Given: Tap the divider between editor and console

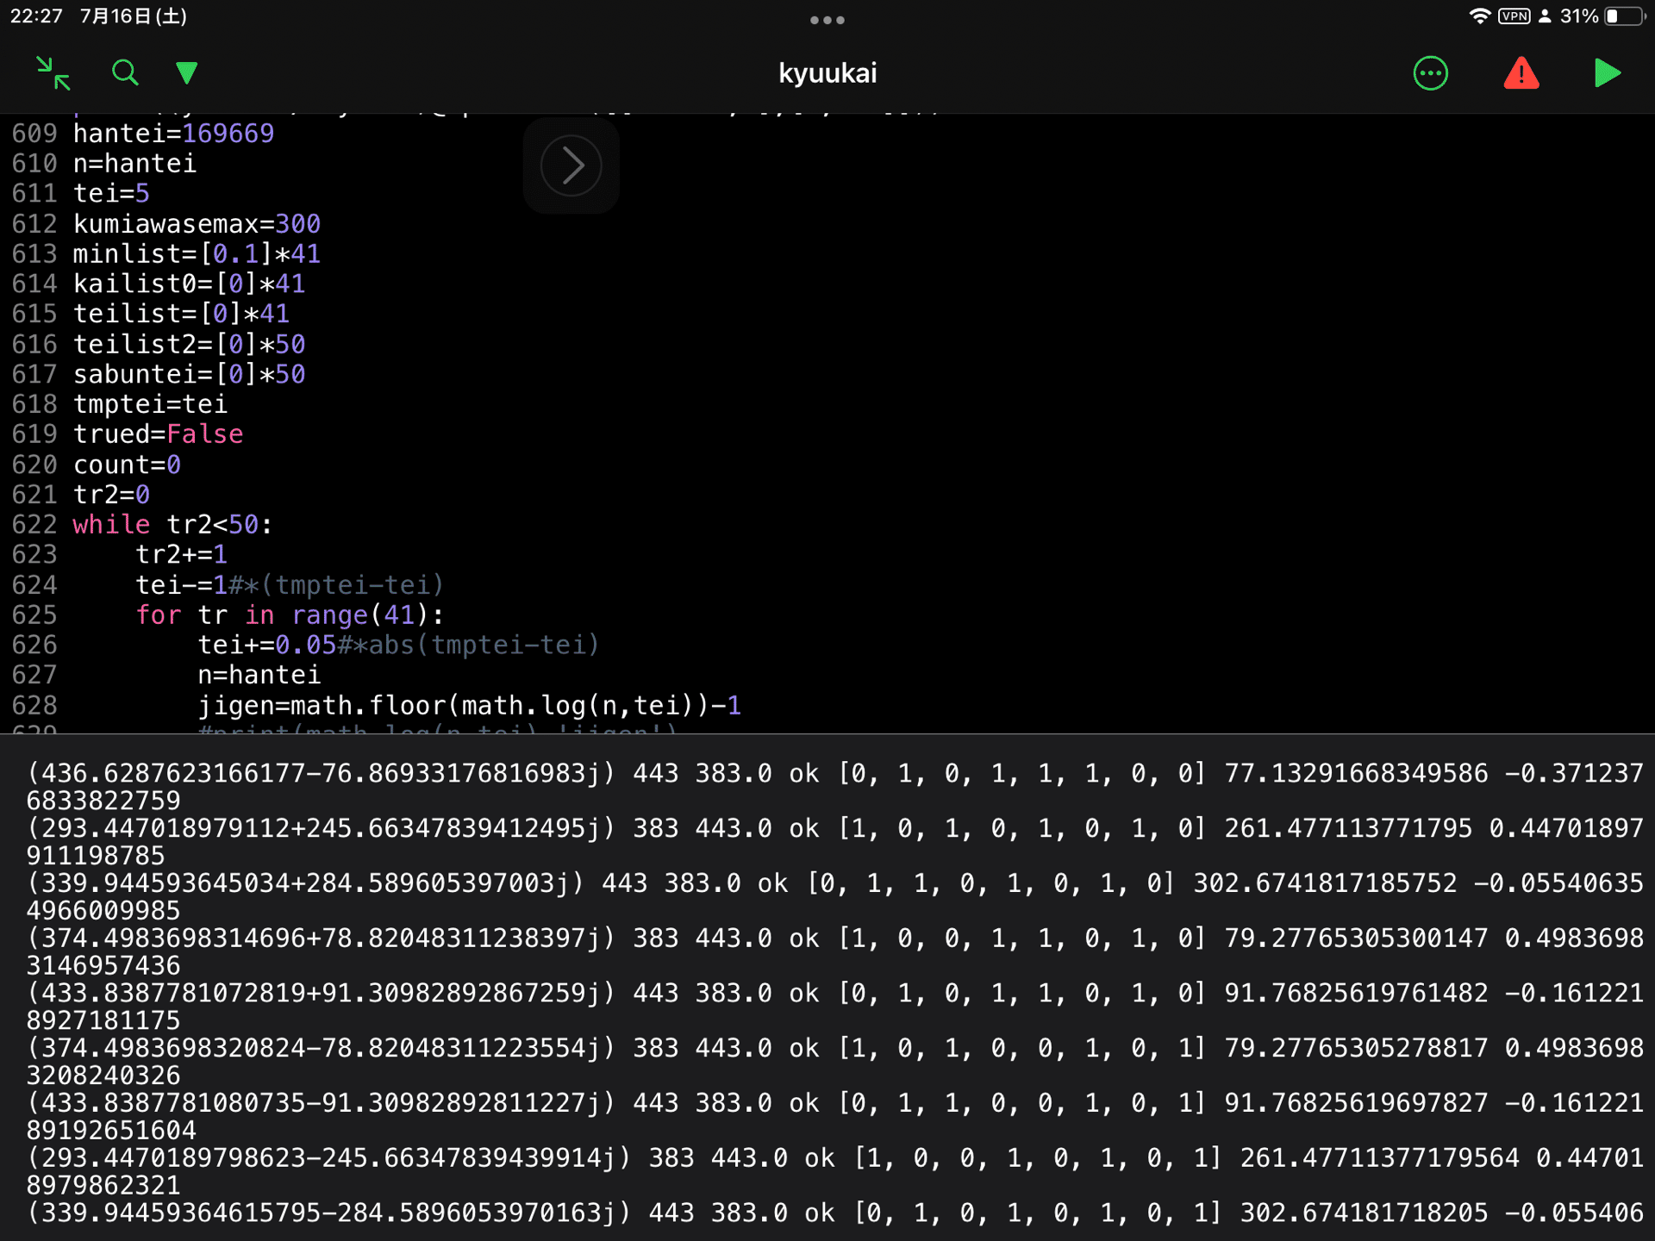Looking at the screenshot, I should click(827, 733).
